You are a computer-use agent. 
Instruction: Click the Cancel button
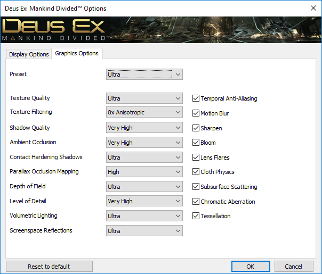coord(294,267)
